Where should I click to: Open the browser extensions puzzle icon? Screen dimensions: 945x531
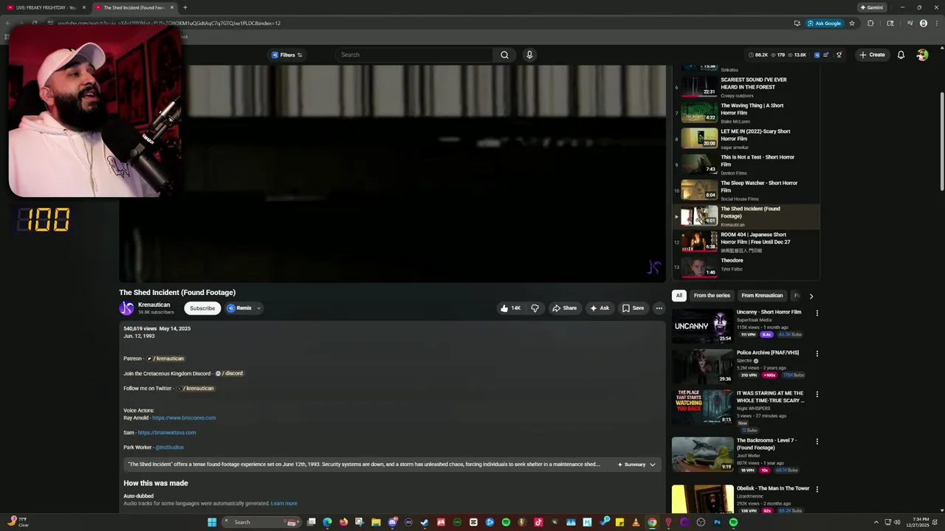pyautogui.click(x=870, y=23)
